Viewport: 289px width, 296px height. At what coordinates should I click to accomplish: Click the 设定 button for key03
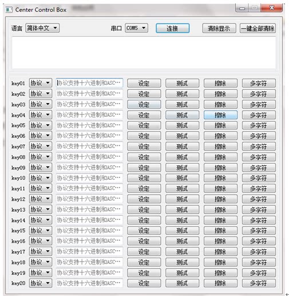coord(144,104)
